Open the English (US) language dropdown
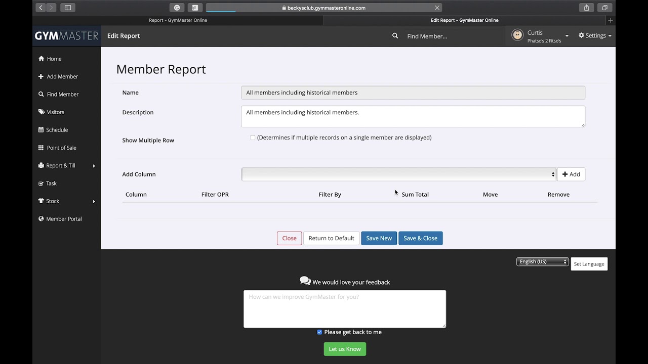 (542, 261)
